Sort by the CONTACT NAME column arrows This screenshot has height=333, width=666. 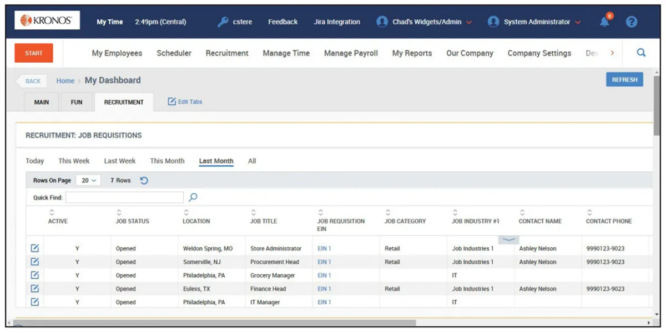[x=522, y=212]
